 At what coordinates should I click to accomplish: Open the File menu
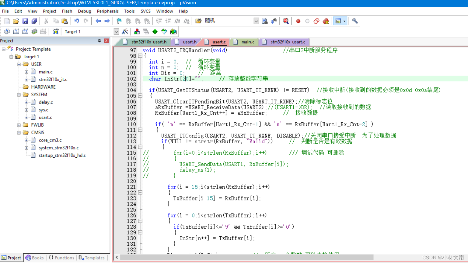pyautogui.click(x=5, y=11)
